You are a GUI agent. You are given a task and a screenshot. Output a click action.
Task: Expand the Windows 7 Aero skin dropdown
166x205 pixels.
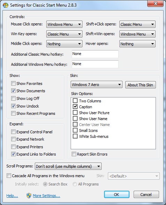(x=96, y=85)
